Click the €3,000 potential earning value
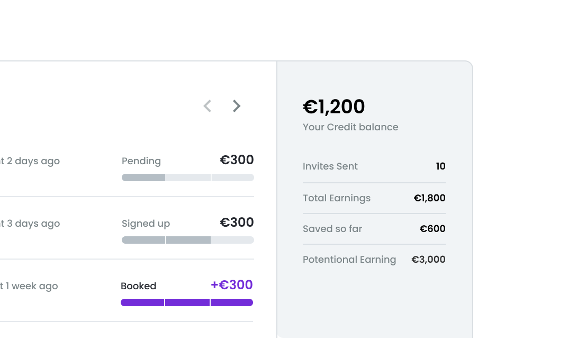This screenshot has width=577, height=338. point(428,260)
